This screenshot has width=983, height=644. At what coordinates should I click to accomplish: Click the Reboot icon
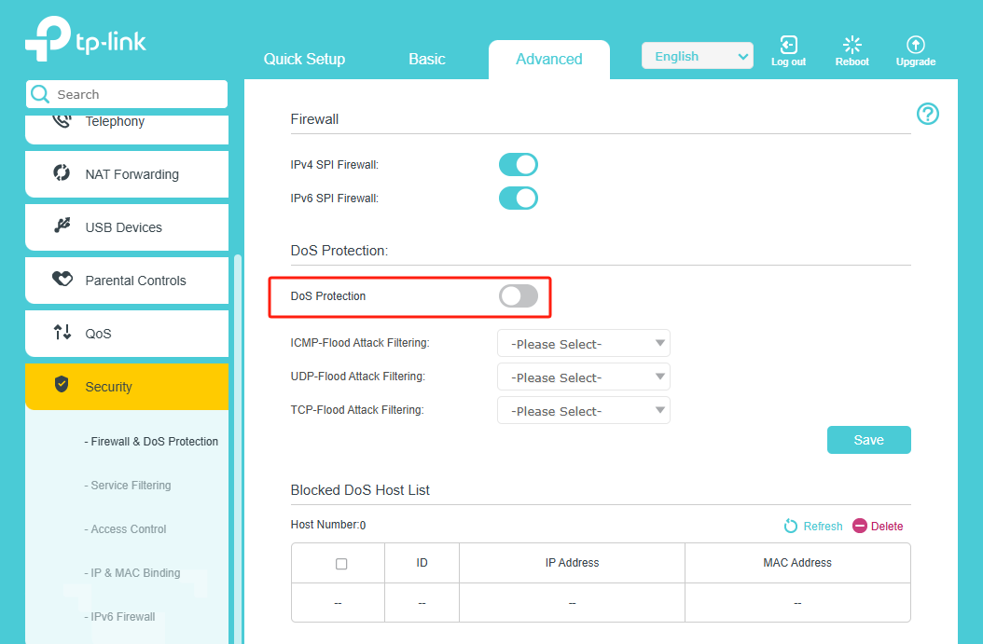[x=851, y=46]
